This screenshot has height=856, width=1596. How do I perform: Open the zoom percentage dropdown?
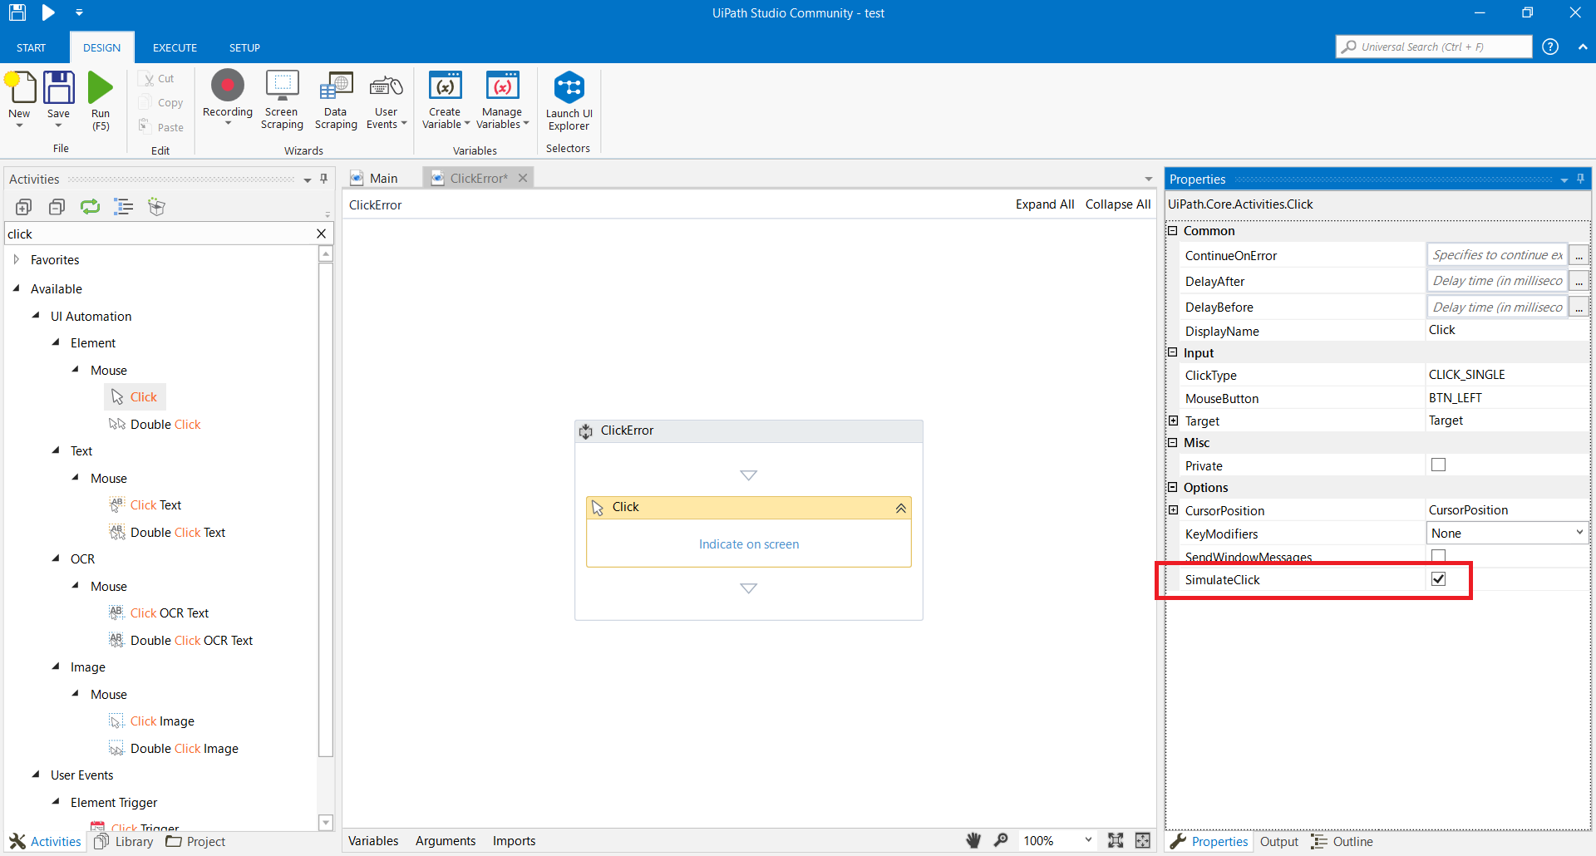(x=1088, y=840)
